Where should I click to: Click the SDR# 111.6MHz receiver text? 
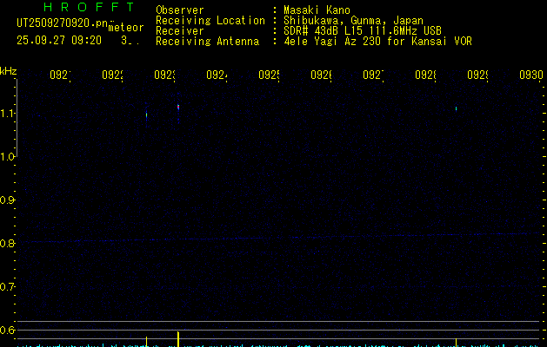click(363, 30)
